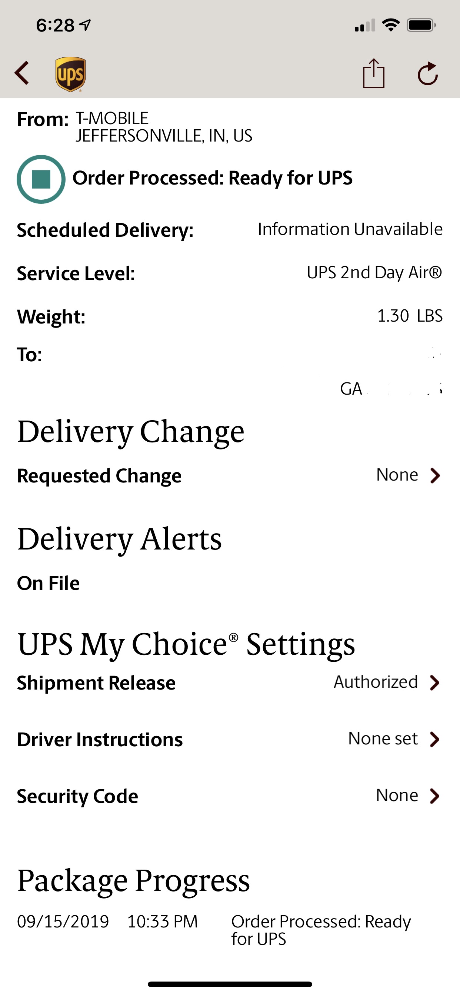Open the share sheet icon

373,73
